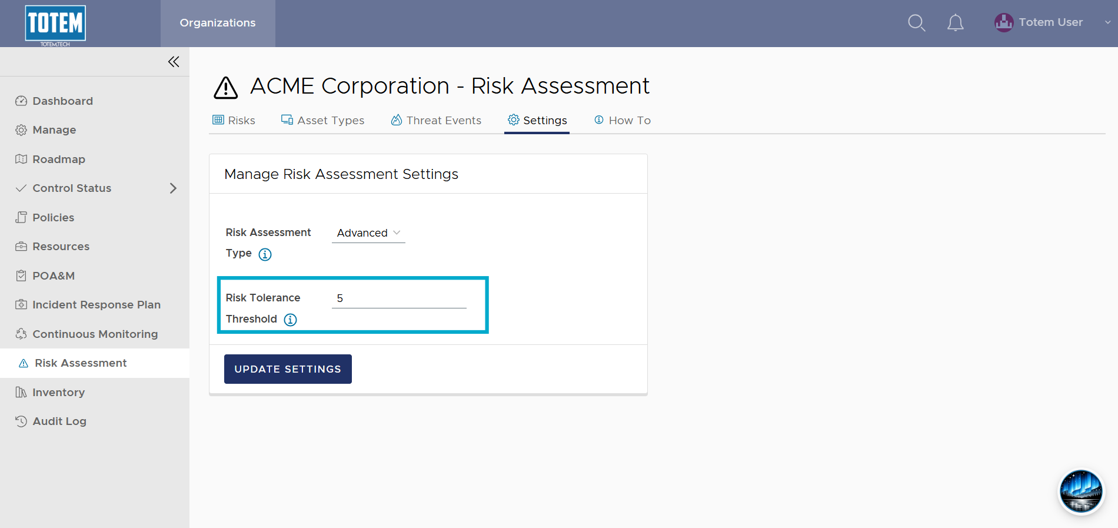Expand the Control Status submenu arrow
The image size is (1118, 528).
173,188
